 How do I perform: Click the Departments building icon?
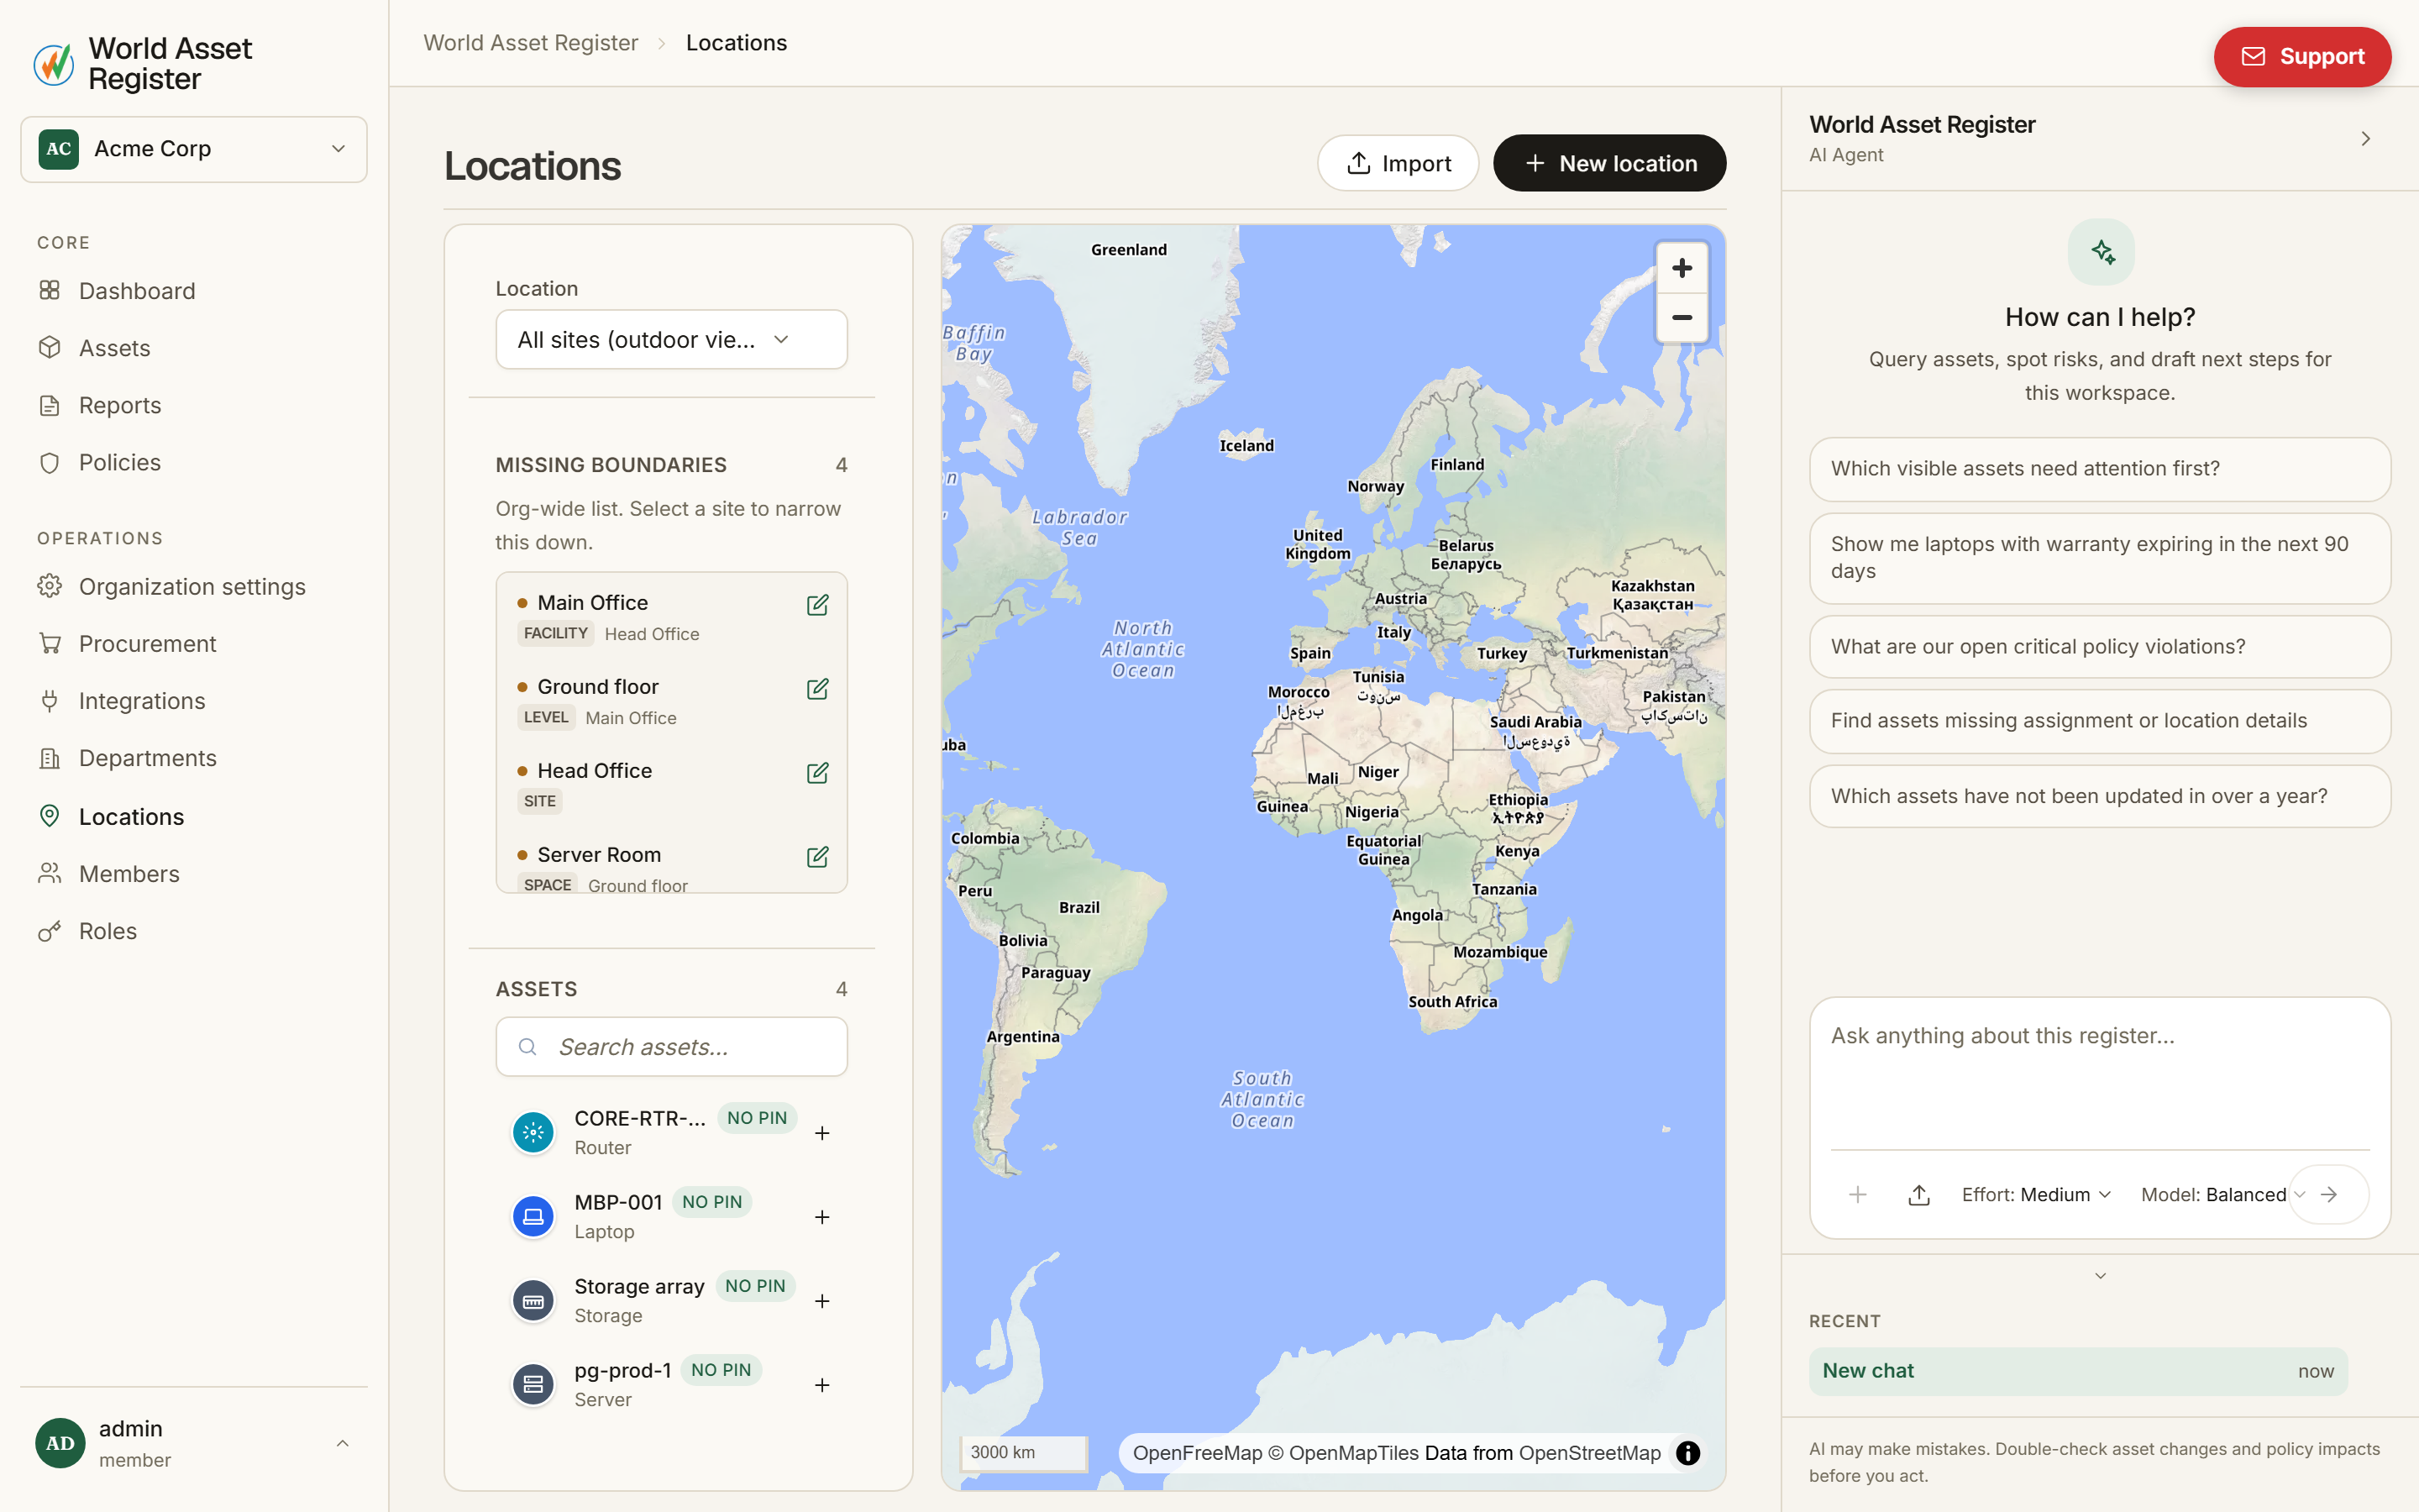pyautogui.click(x=49, y=758)
